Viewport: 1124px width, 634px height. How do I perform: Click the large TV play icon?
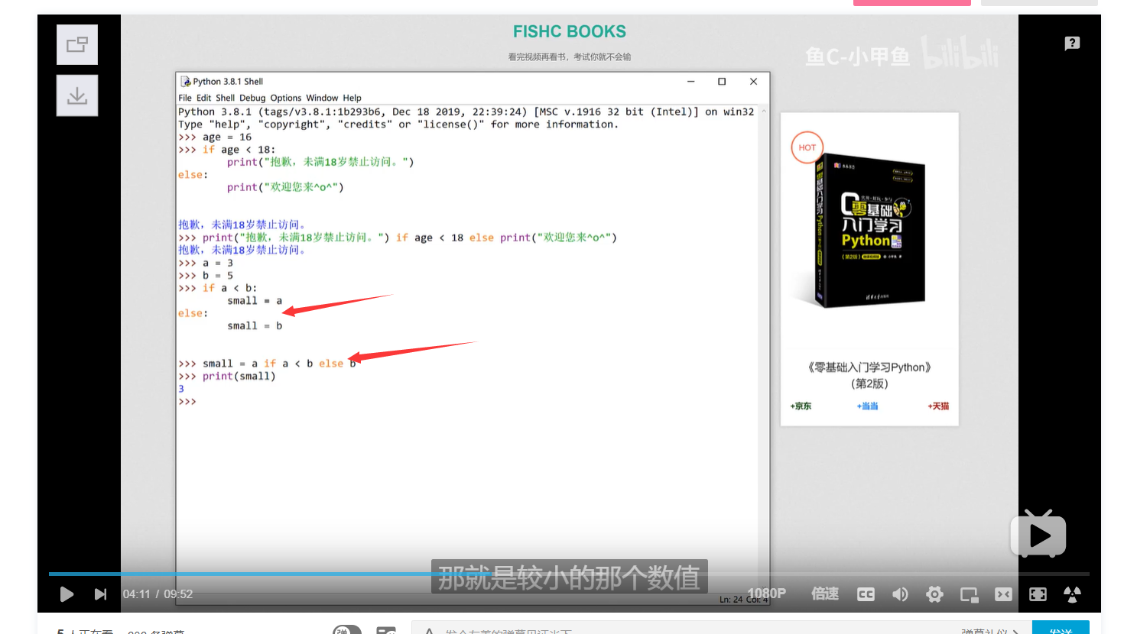point(1038,534)
